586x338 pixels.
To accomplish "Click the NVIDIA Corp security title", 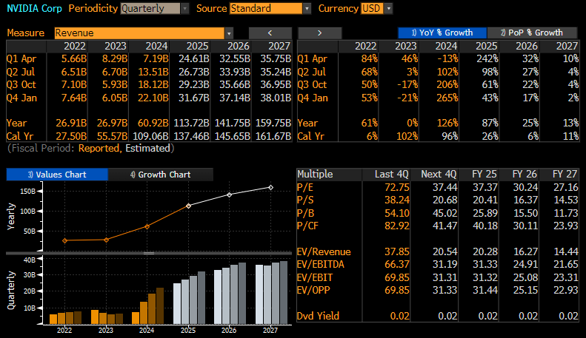I will [34, 9].
